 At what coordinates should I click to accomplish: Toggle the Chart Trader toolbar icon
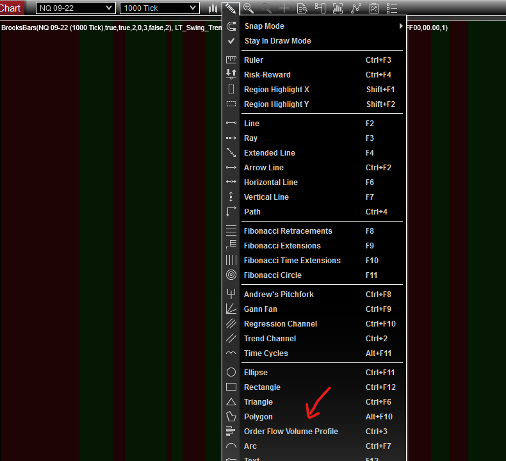(x=320, y=8)
